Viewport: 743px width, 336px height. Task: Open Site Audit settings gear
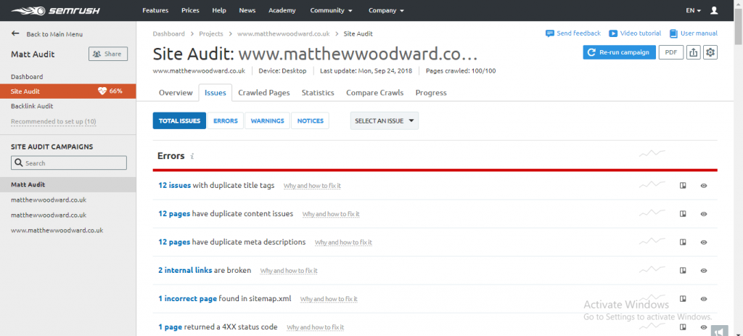710,52
